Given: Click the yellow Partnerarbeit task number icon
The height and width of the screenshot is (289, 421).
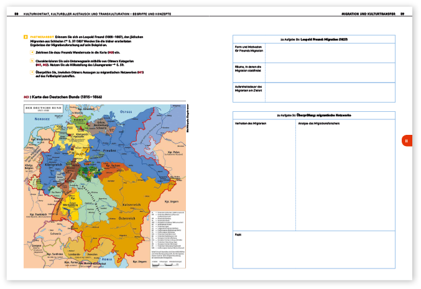Looking at the screenshot, I should coord(25,37).
